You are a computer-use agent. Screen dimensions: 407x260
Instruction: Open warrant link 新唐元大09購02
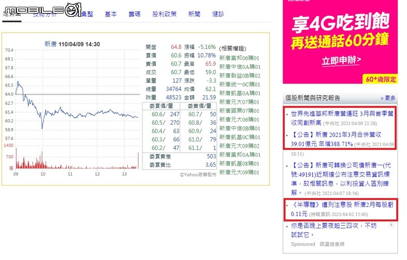[239, 146]
